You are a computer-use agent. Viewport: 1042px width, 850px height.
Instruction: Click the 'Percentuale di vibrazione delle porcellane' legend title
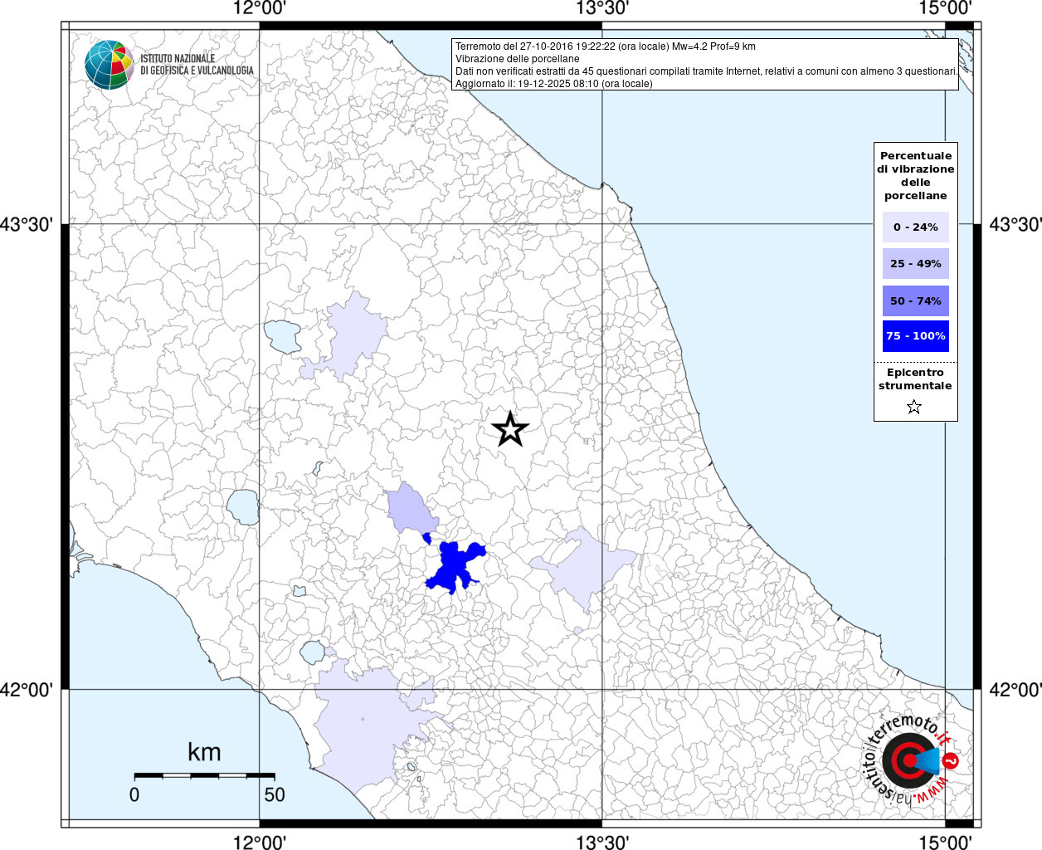[916, 175]
